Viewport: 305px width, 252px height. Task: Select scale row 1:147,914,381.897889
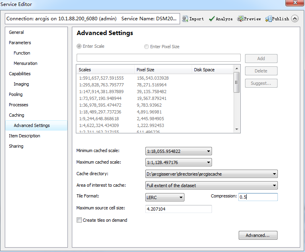tap(101, 92)
